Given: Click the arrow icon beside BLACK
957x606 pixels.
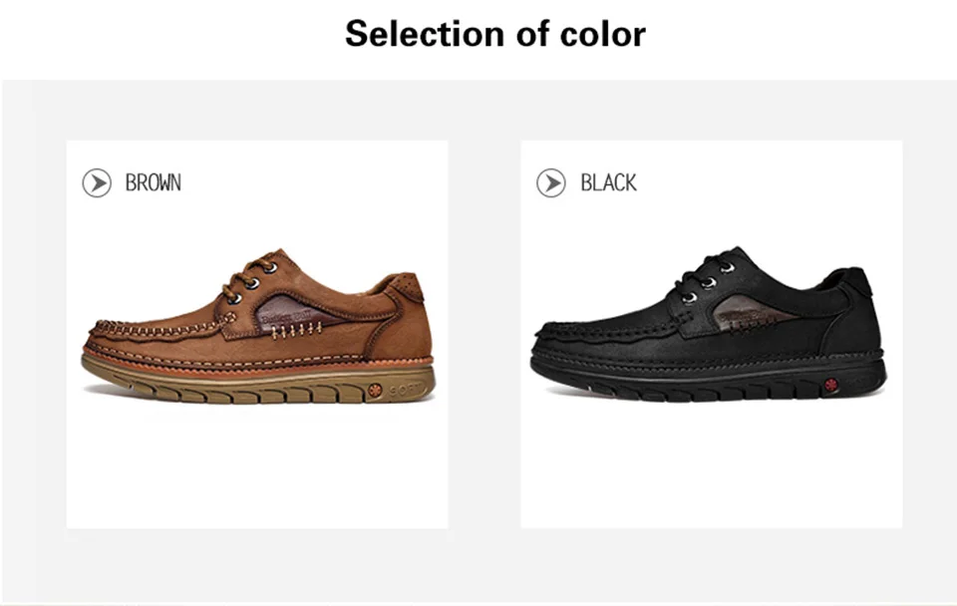Looking at the screenshot, I should [551, 183].
